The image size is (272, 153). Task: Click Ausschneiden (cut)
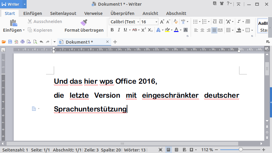pyautogui.click(x=45, y=22)
